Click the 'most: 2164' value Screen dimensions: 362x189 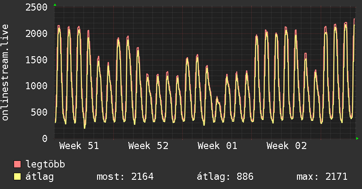point(125,177)
